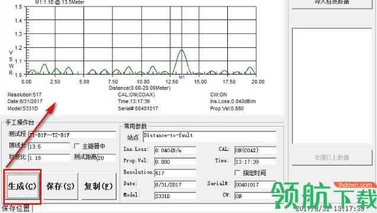This screenshot has width=377, height=213.
Task: Click the 保存位置 status bar label
Action: 16,208
